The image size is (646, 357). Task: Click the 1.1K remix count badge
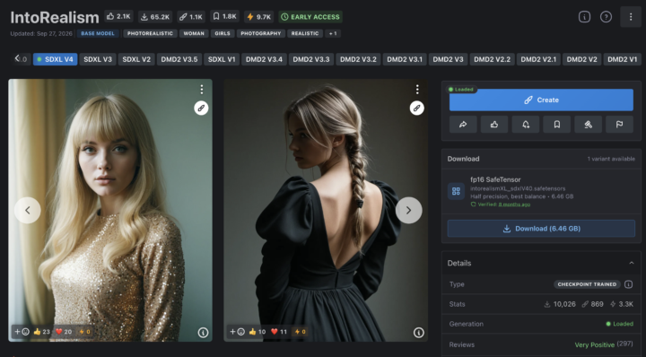pos(191,17)
